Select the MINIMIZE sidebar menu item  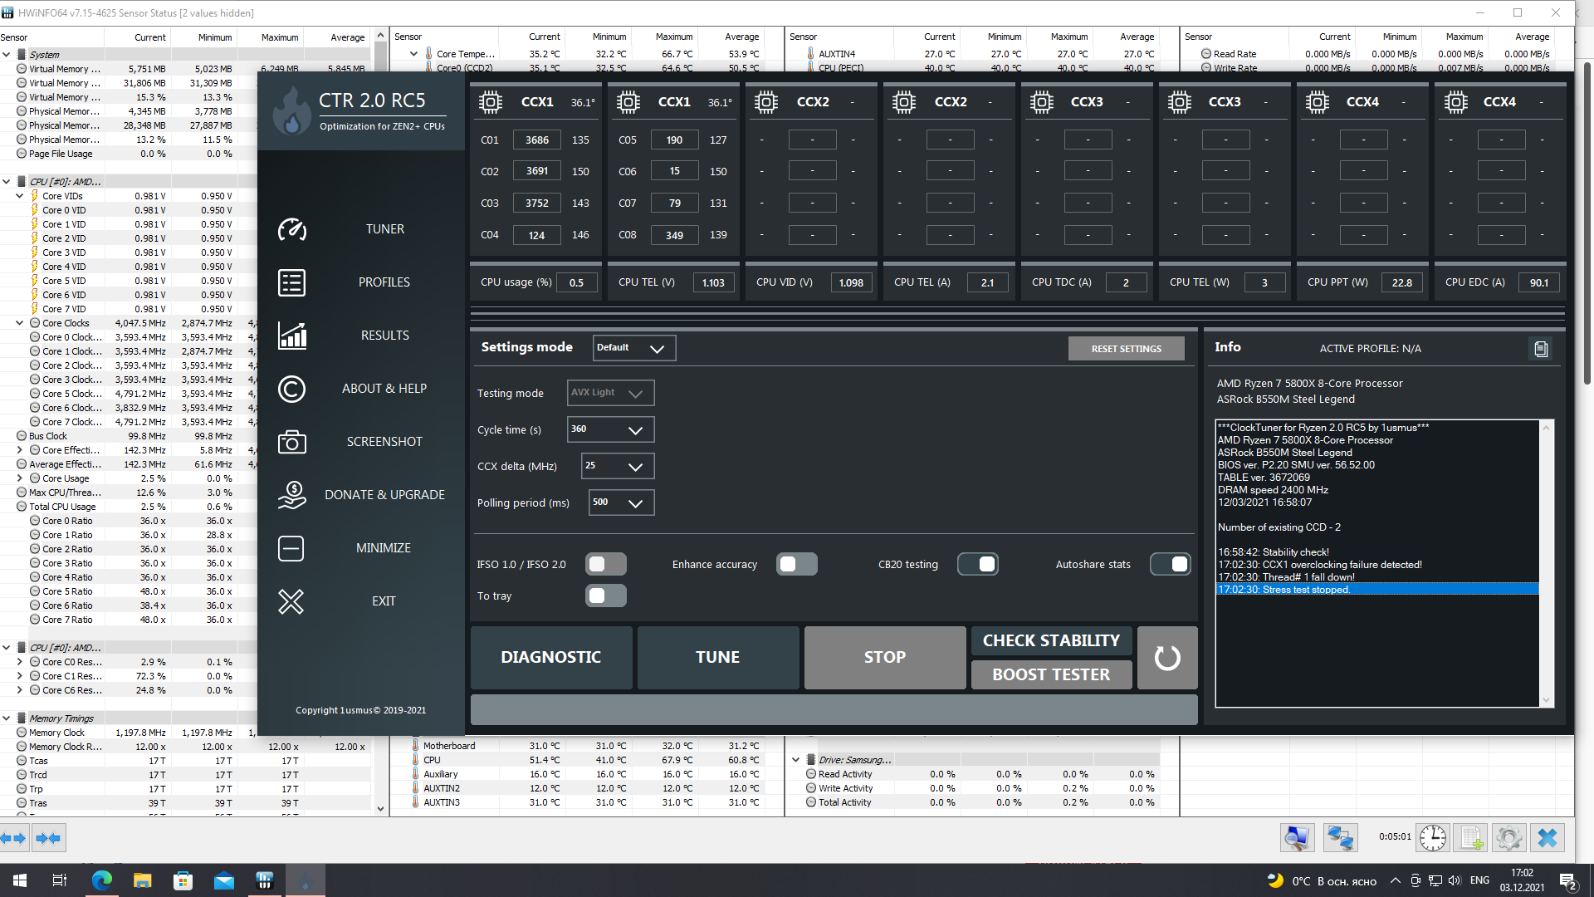[384, 548]
